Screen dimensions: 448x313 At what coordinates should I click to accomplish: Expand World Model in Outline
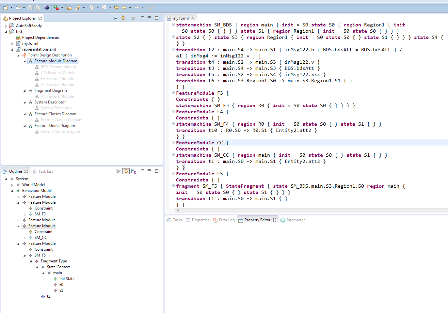pyautogui.click(x=12, y=185)
